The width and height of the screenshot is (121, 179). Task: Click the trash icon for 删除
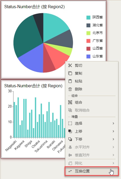pyautogui.click(x=70, y=89)
